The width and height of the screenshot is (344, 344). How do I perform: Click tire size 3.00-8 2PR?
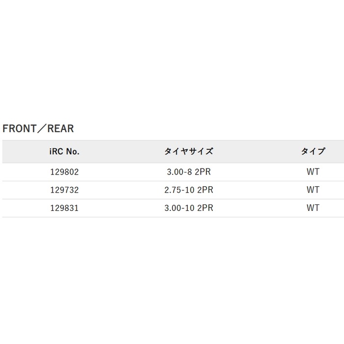[x=189, y=172]
